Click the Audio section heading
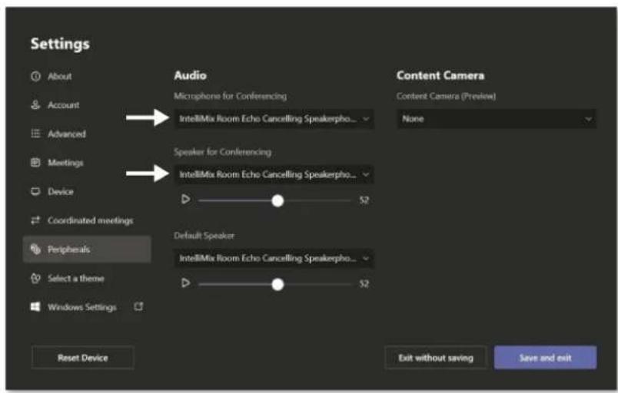618x393 pixels. pyautogui.click(x=191, y=75)
